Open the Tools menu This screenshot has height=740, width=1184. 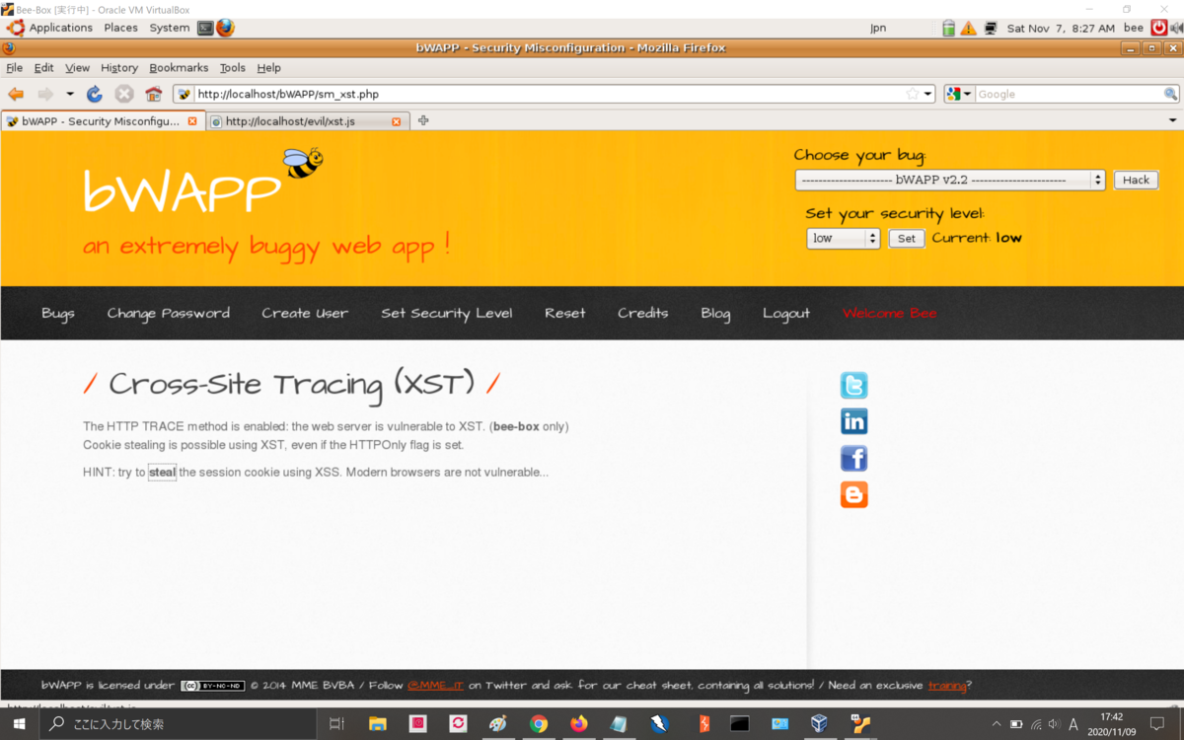233,68
